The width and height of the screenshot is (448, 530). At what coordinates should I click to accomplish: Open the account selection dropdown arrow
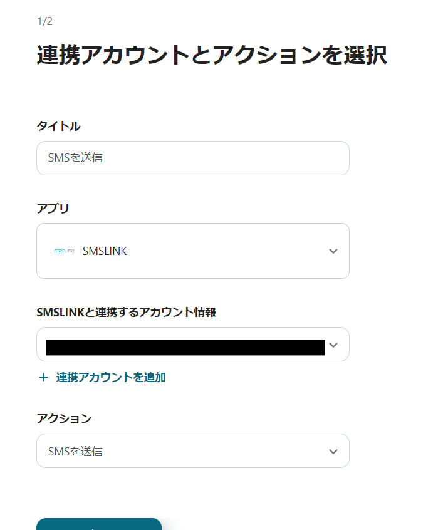click(x=333, y=345)
